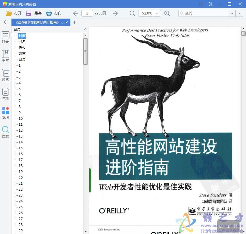246x234 pixels.
Task: Jump to outline entry 1
Action: click(20, 66)
